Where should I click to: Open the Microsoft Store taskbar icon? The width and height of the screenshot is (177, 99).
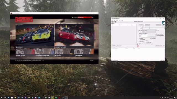point(12,98)
